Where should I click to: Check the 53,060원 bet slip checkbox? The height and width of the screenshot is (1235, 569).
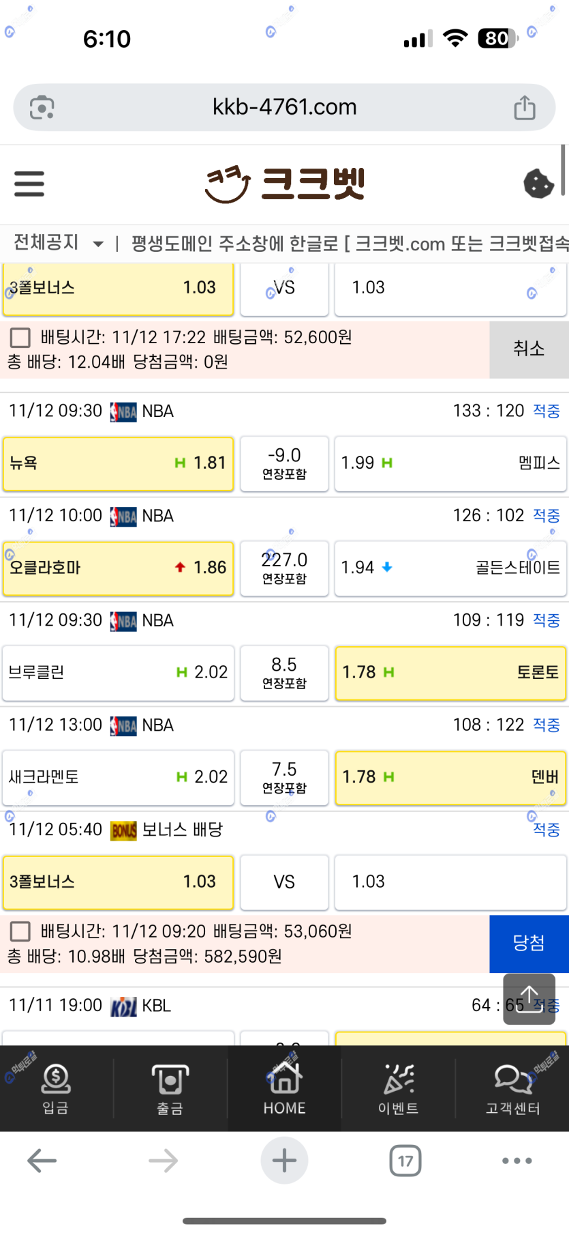coord(20,931)
